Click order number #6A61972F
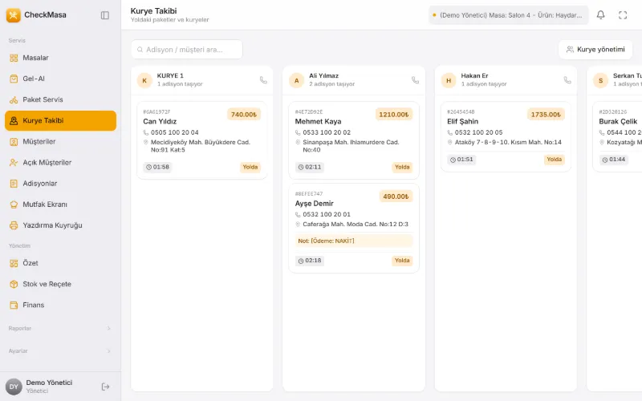Screen dimensions: 642x401 pyautogui.click(x=156, y=111)
